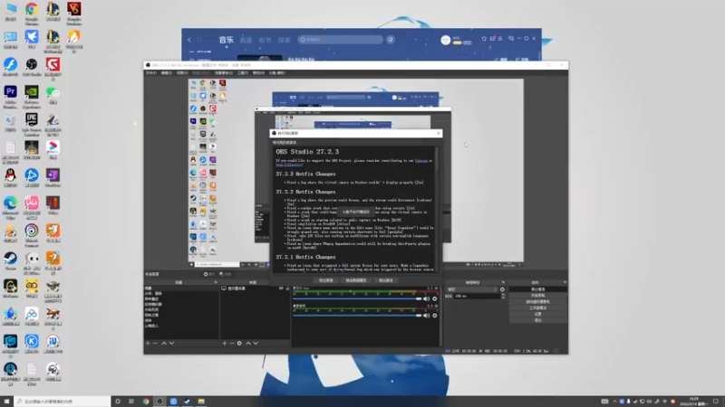The width and height of the screenshot is (725, 407).
Task: Open the Edit menu in OBS
Action: point(167,73)
